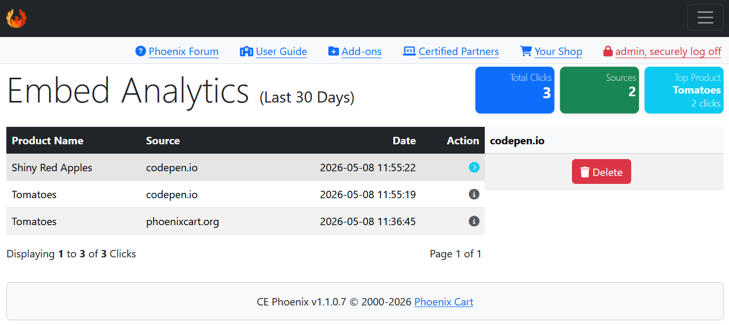Click the Displaying 1 to 3 of 3 Clicks text

point(71,254)
